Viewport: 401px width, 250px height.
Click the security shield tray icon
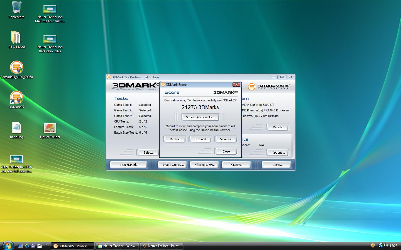(x=373, y=245)
